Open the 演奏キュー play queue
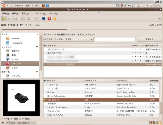This screenshot has height=125, width=163. coord(17,51)
